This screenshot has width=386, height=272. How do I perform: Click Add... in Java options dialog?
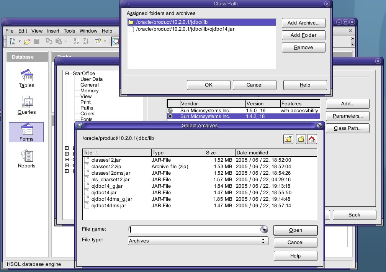(348, 104)
